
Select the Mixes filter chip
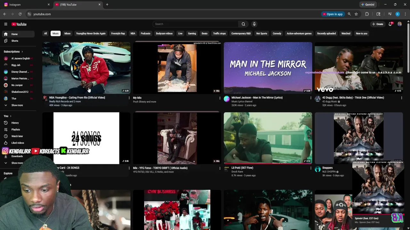67,34
